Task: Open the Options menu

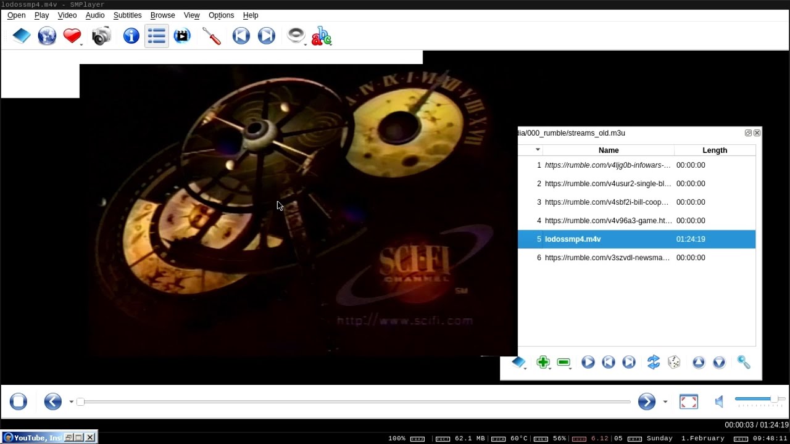Action: tap(221, 15)
